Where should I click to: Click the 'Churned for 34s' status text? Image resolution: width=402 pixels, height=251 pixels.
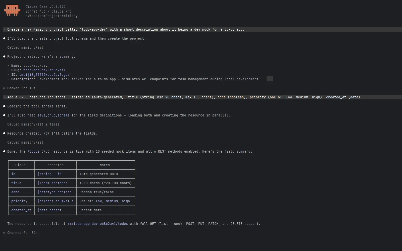pos(22,233)
